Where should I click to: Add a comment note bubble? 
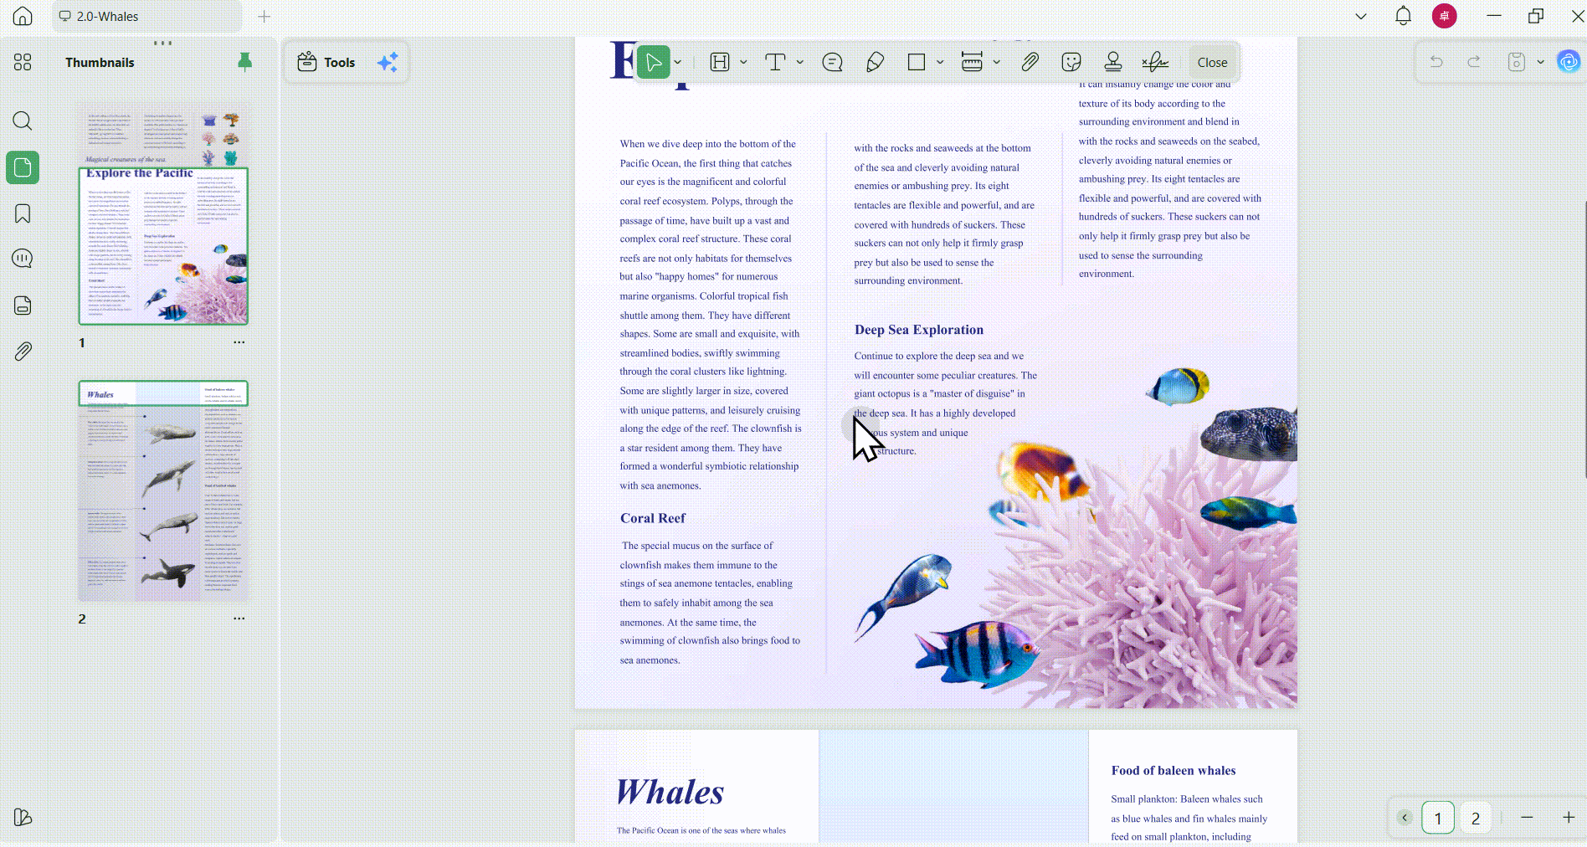tap(832, 62)
